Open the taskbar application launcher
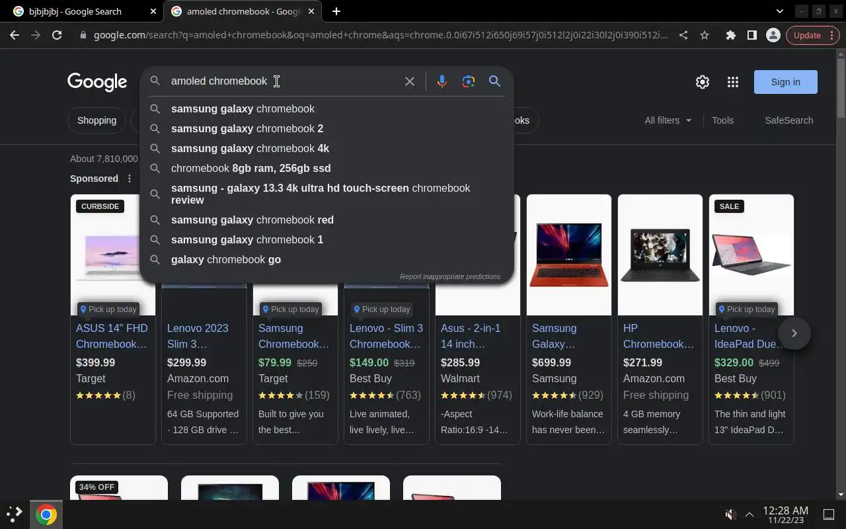 (15, 514)
